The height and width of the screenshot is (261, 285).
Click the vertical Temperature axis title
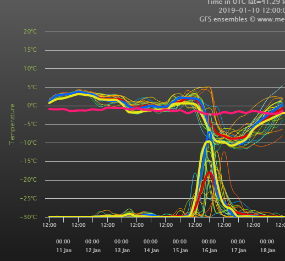(x=12, y=124)
